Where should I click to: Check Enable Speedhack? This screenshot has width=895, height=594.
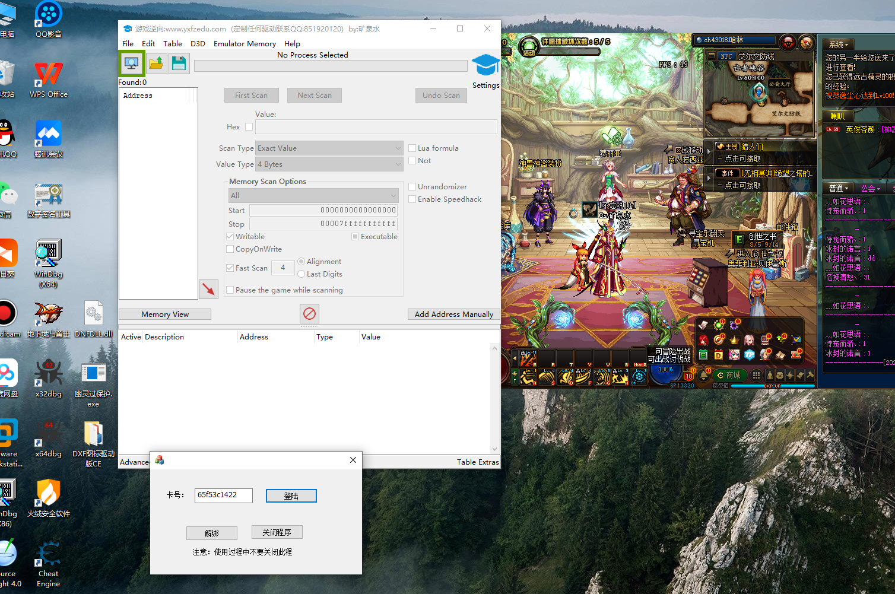(412, 199)
